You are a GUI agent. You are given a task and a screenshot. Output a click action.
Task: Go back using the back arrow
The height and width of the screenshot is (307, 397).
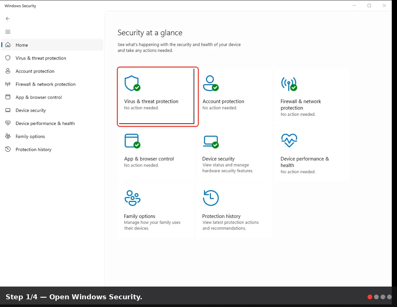point(8,19)
